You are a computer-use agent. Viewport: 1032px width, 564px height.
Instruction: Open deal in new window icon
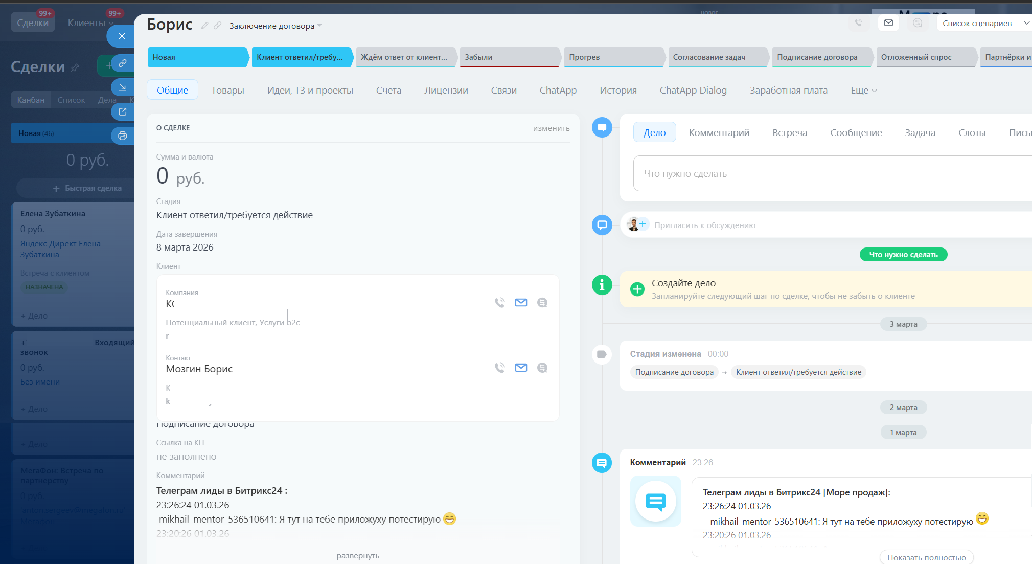pos(122,111)
